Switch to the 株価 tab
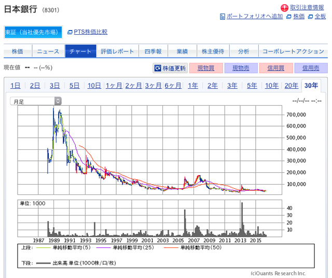Viewport: 332px width, 278px height. coord(18,51)
